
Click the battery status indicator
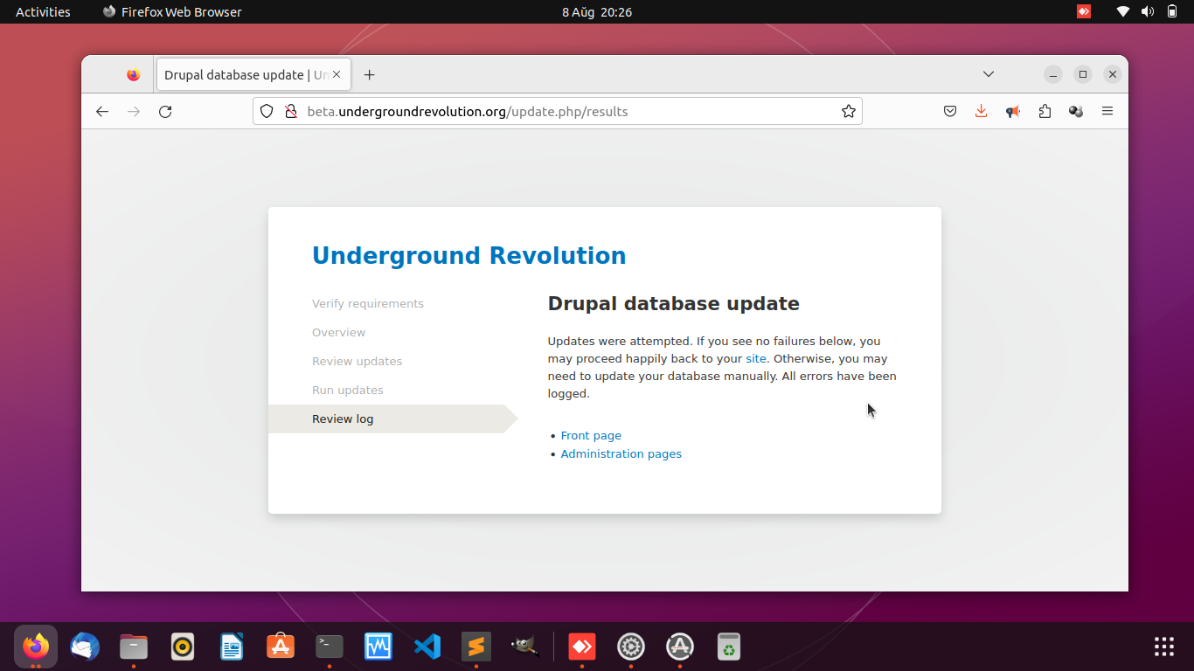[1172, 12]
